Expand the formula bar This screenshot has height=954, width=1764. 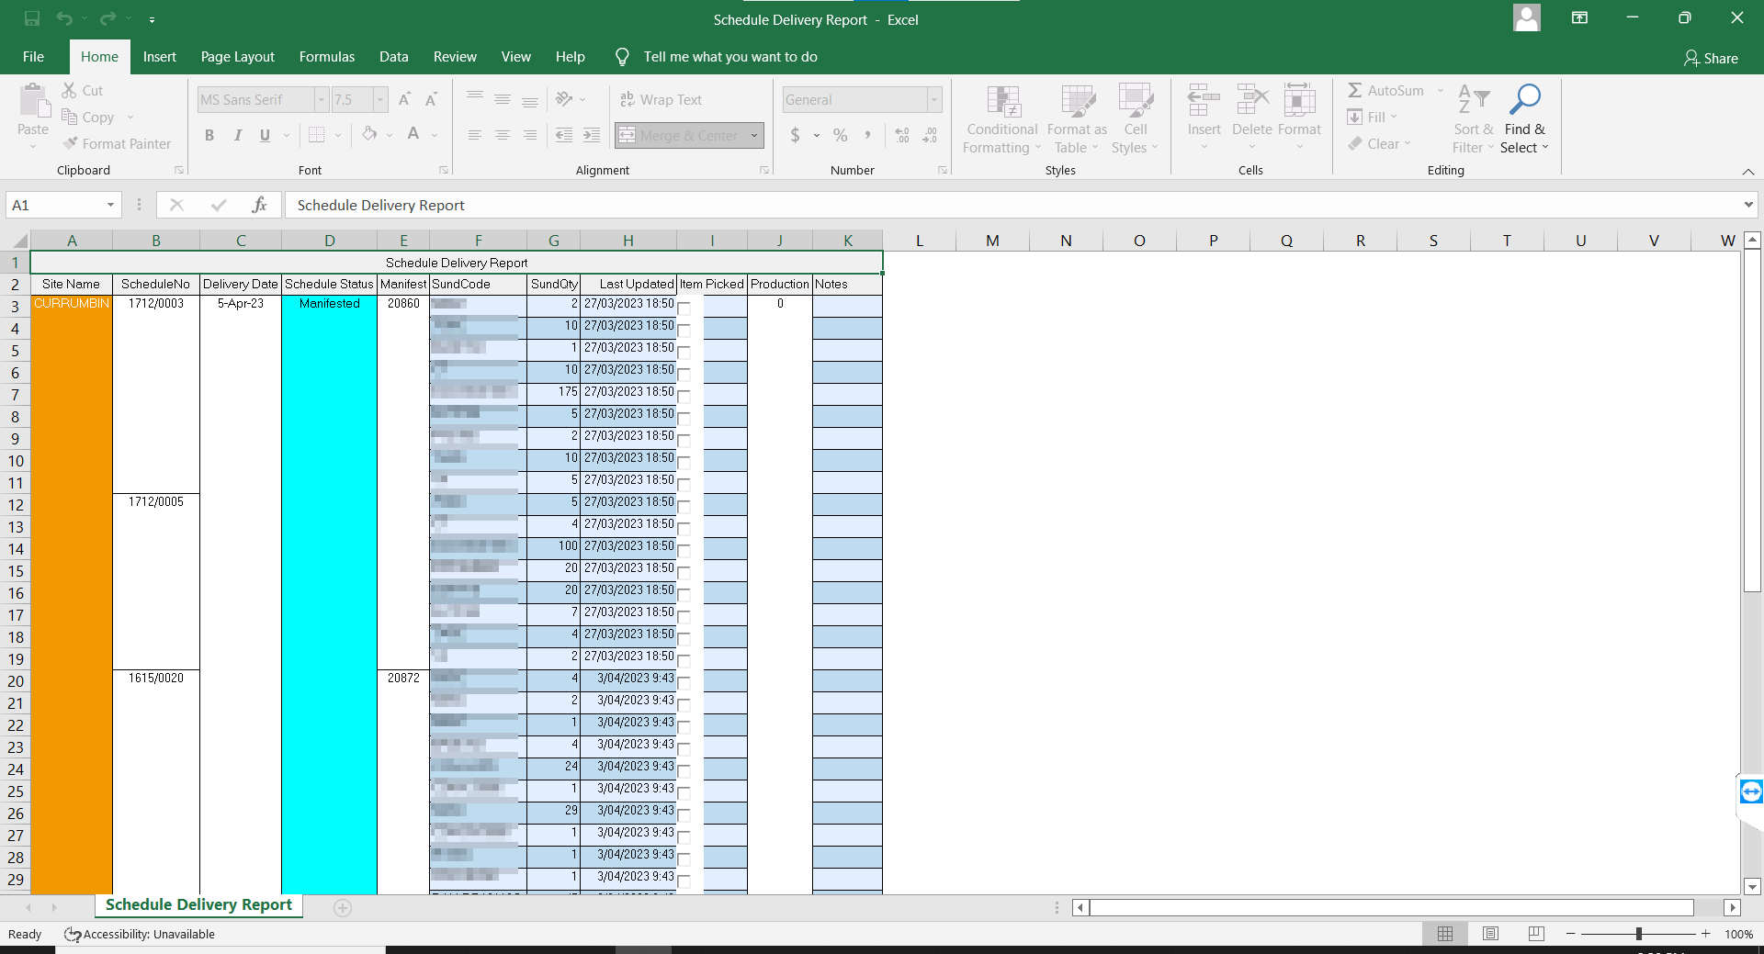click(1747, 205)
